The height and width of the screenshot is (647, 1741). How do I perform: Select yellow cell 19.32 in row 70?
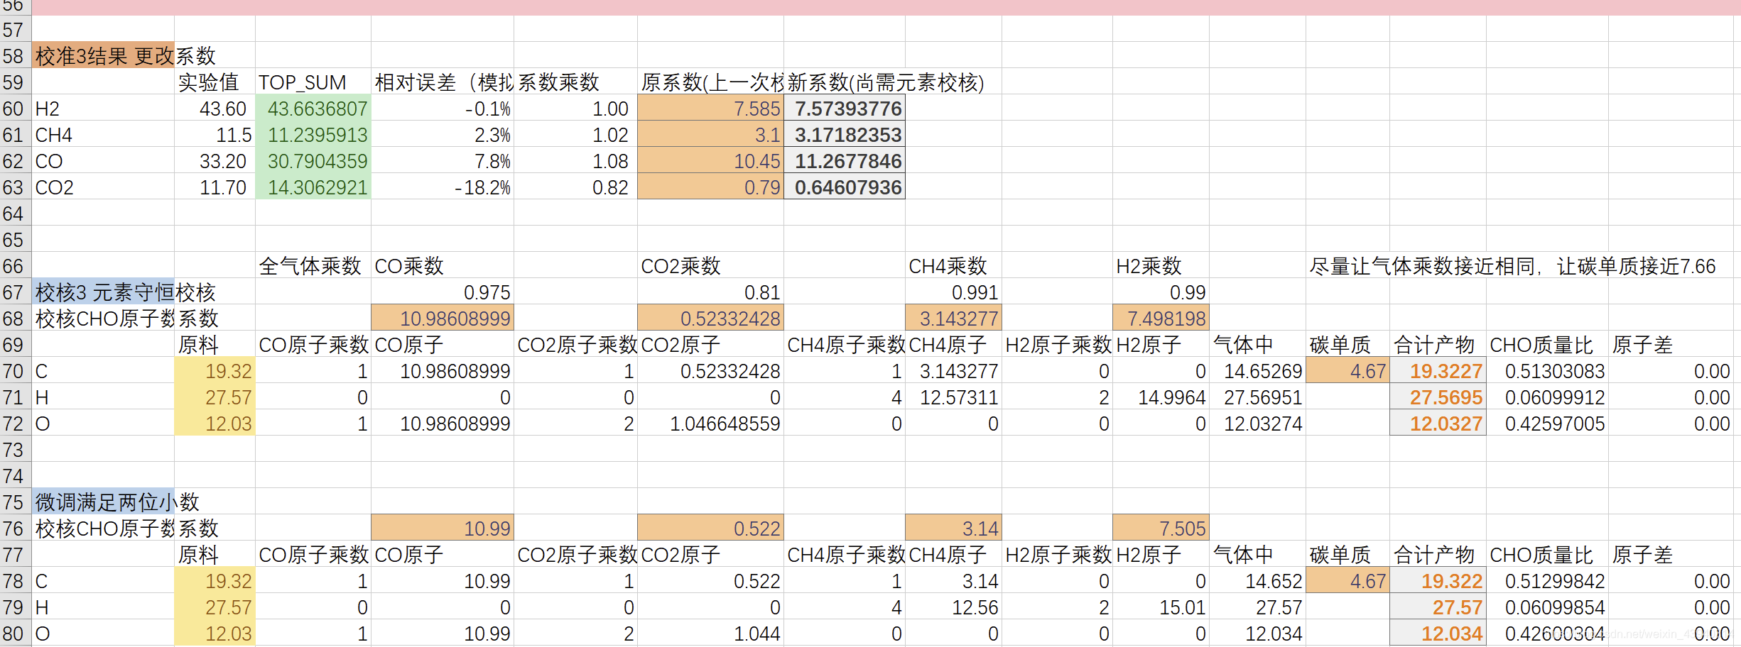(x=215, y=370)
